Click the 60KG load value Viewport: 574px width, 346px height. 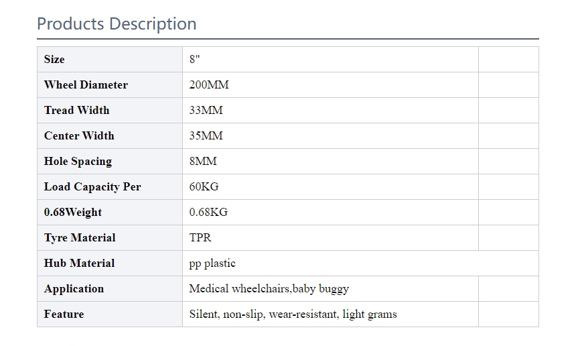pos(204,186)
